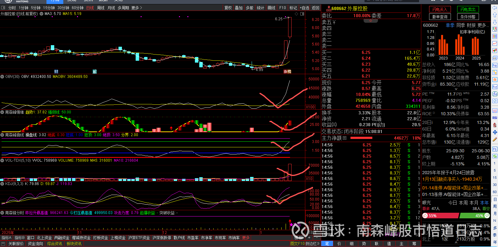The width and height of the screenshot is (498, 247).
Task: Select the 单季 financial chart tab
Action: tap(450, 25)
